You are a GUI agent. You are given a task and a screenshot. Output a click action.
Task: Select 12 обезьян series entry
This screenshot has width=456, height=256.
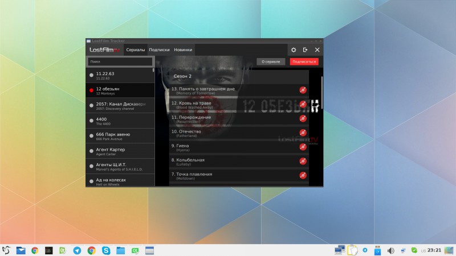click(120, 90)
